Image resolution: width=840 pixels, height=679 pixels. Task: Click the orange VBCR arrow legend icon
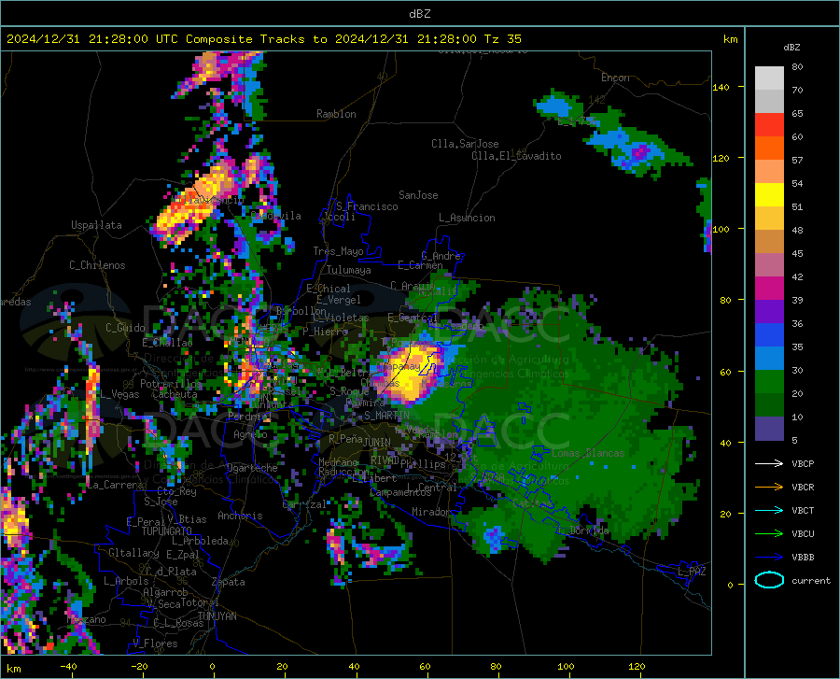click(x=769, y=488)
